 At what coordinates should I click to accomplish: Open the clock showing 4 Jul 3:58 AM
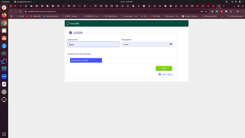(x=126, y=2)
